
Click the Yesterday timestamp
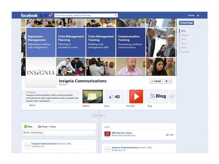(36, 146)
